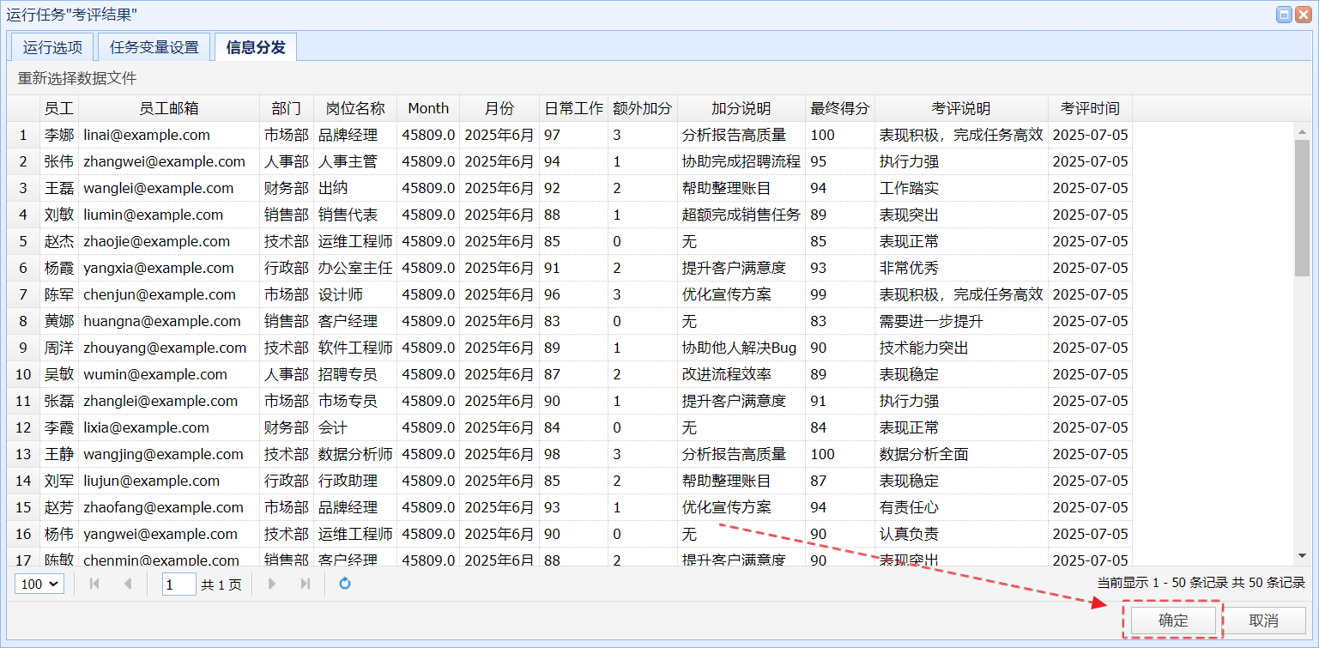Image resolution: width=1319 pixels, height=648 pixels.
Task: Click the vertical scrollbar thumb
Action: pos(1302,206)
